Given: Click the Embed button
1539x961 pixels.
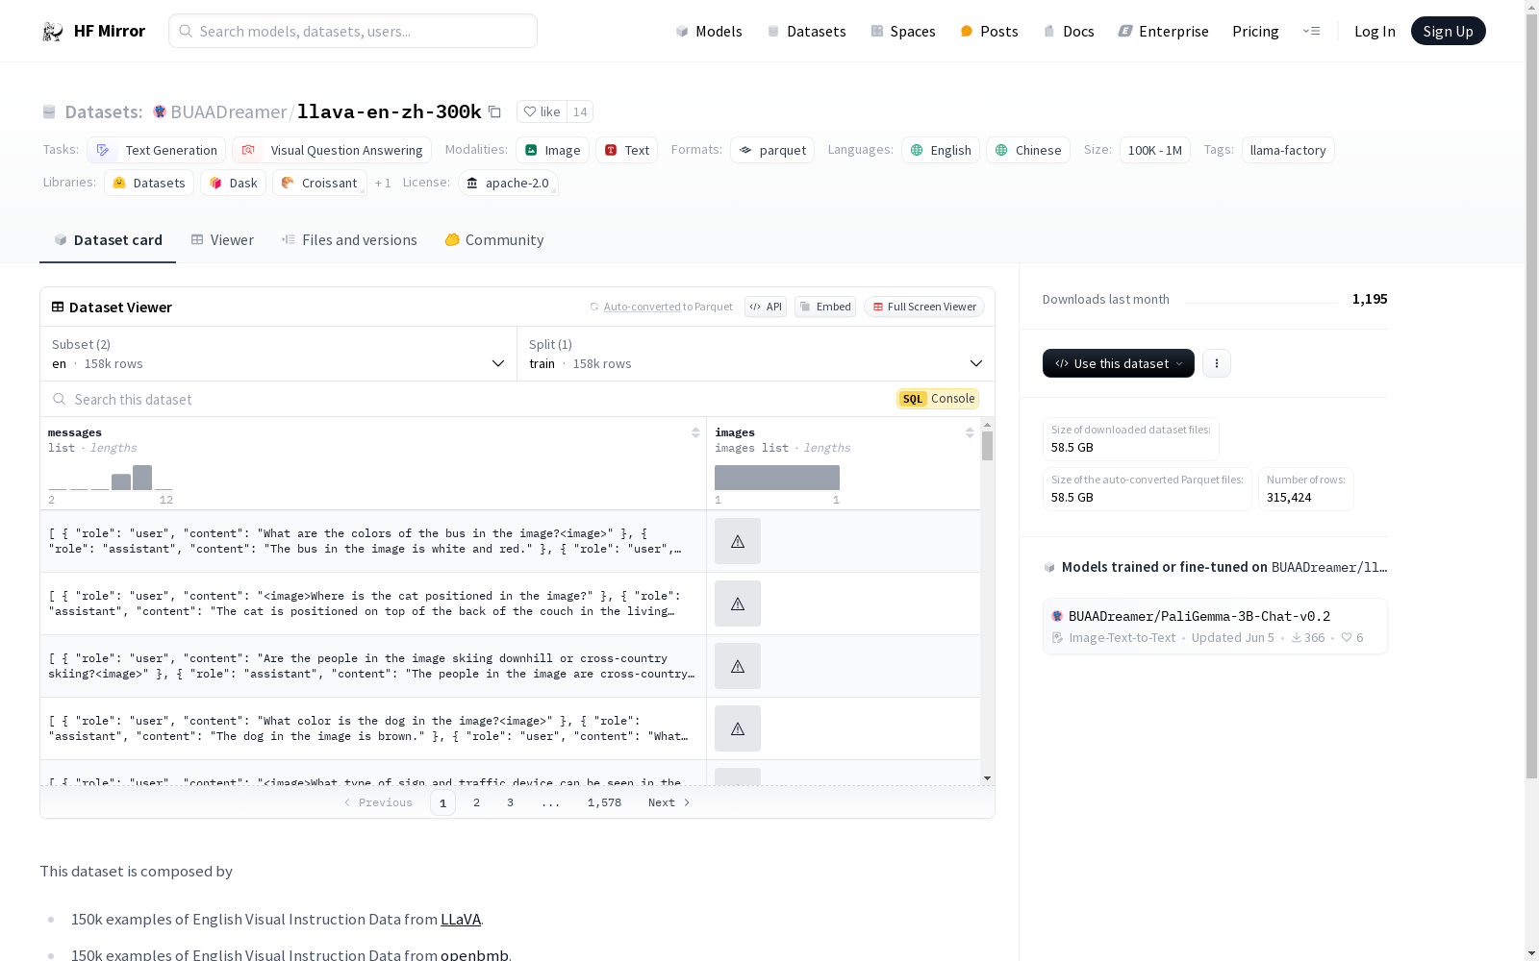Looking at the screenshot, I should click(825, 307).
